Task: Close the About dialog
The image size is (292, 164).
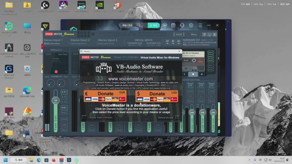Action: pyautogui.click(x=179, y=51)
